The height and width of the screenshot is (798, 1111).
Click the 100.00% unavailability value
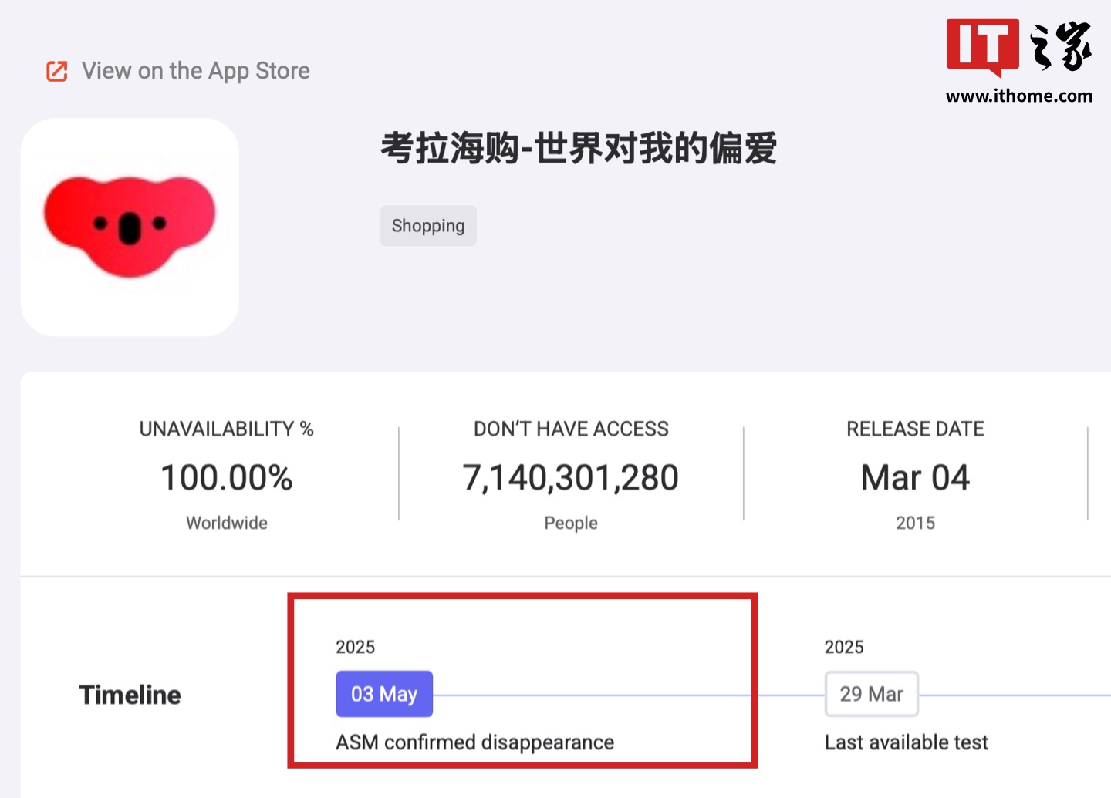[227, 478]
